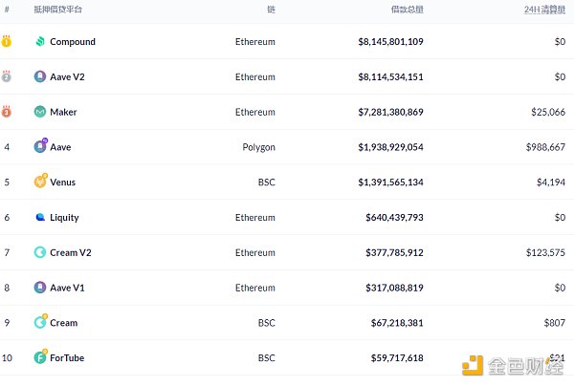Click the Cream V2 logo icon
The width and height of the screenshot is (574, 386).
(40, 252)
